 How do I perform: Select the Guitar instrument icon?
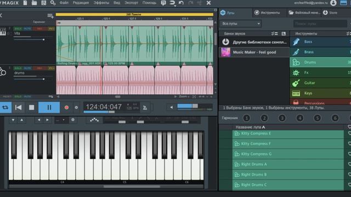(x=296, y=83)
